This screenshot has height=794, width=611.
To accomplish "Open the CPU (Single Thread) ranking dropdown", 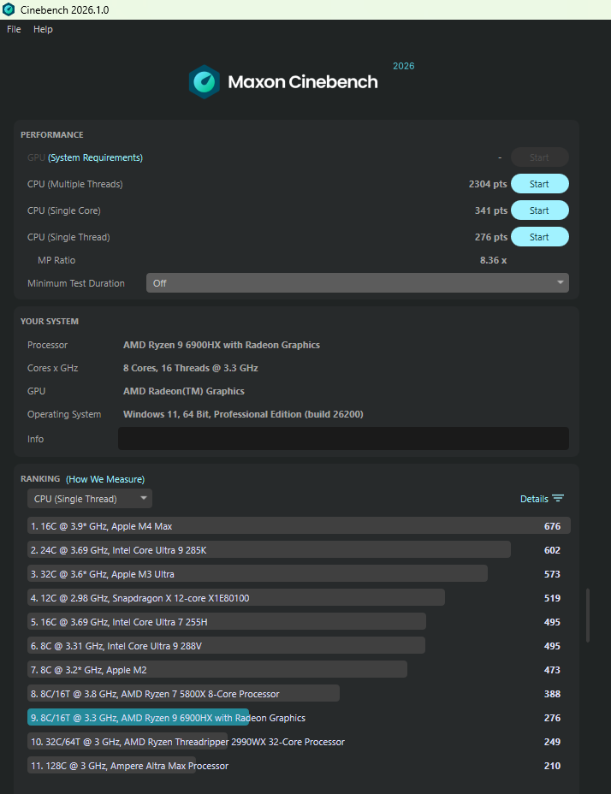I will 90,499.
